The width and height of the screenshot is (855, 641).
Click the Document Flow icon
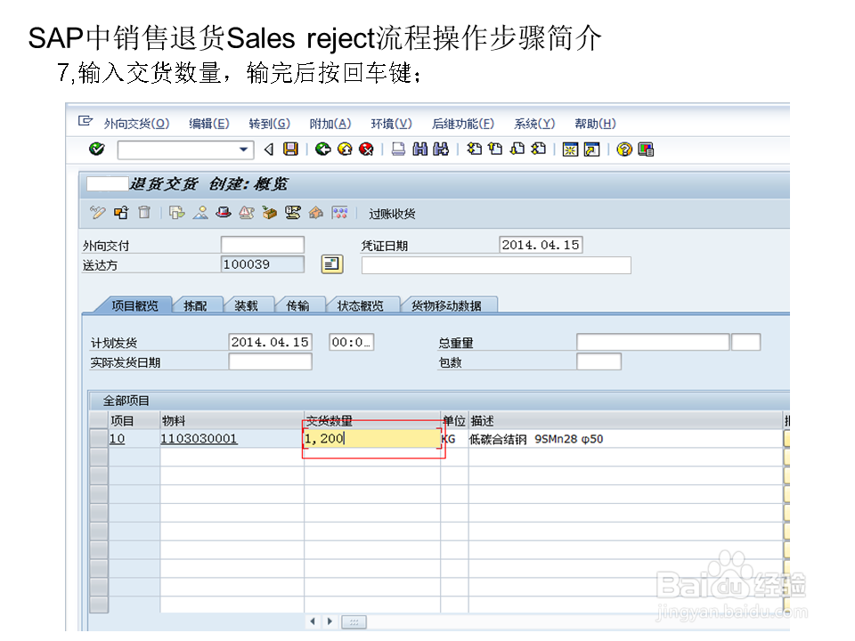pos(176,213)
